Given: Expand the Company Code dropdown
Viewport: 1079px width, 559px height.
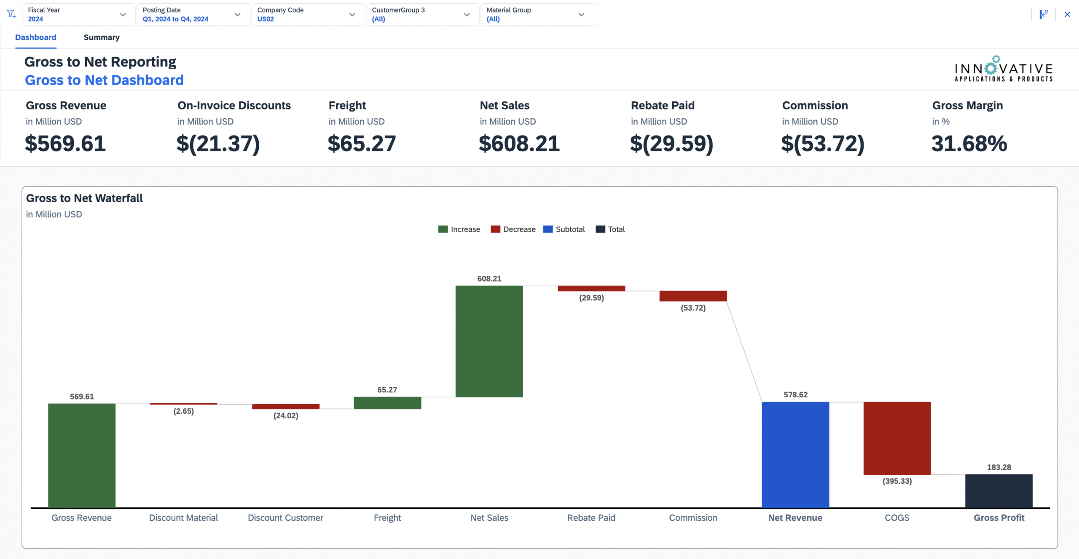Looking at the screenshot, I should click(x=352, y=15).
